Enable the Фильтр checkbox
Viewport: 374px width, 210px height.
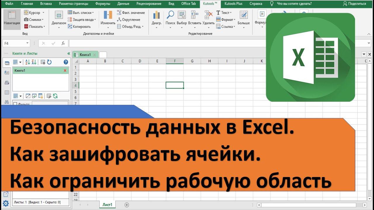tap(15, 104)
